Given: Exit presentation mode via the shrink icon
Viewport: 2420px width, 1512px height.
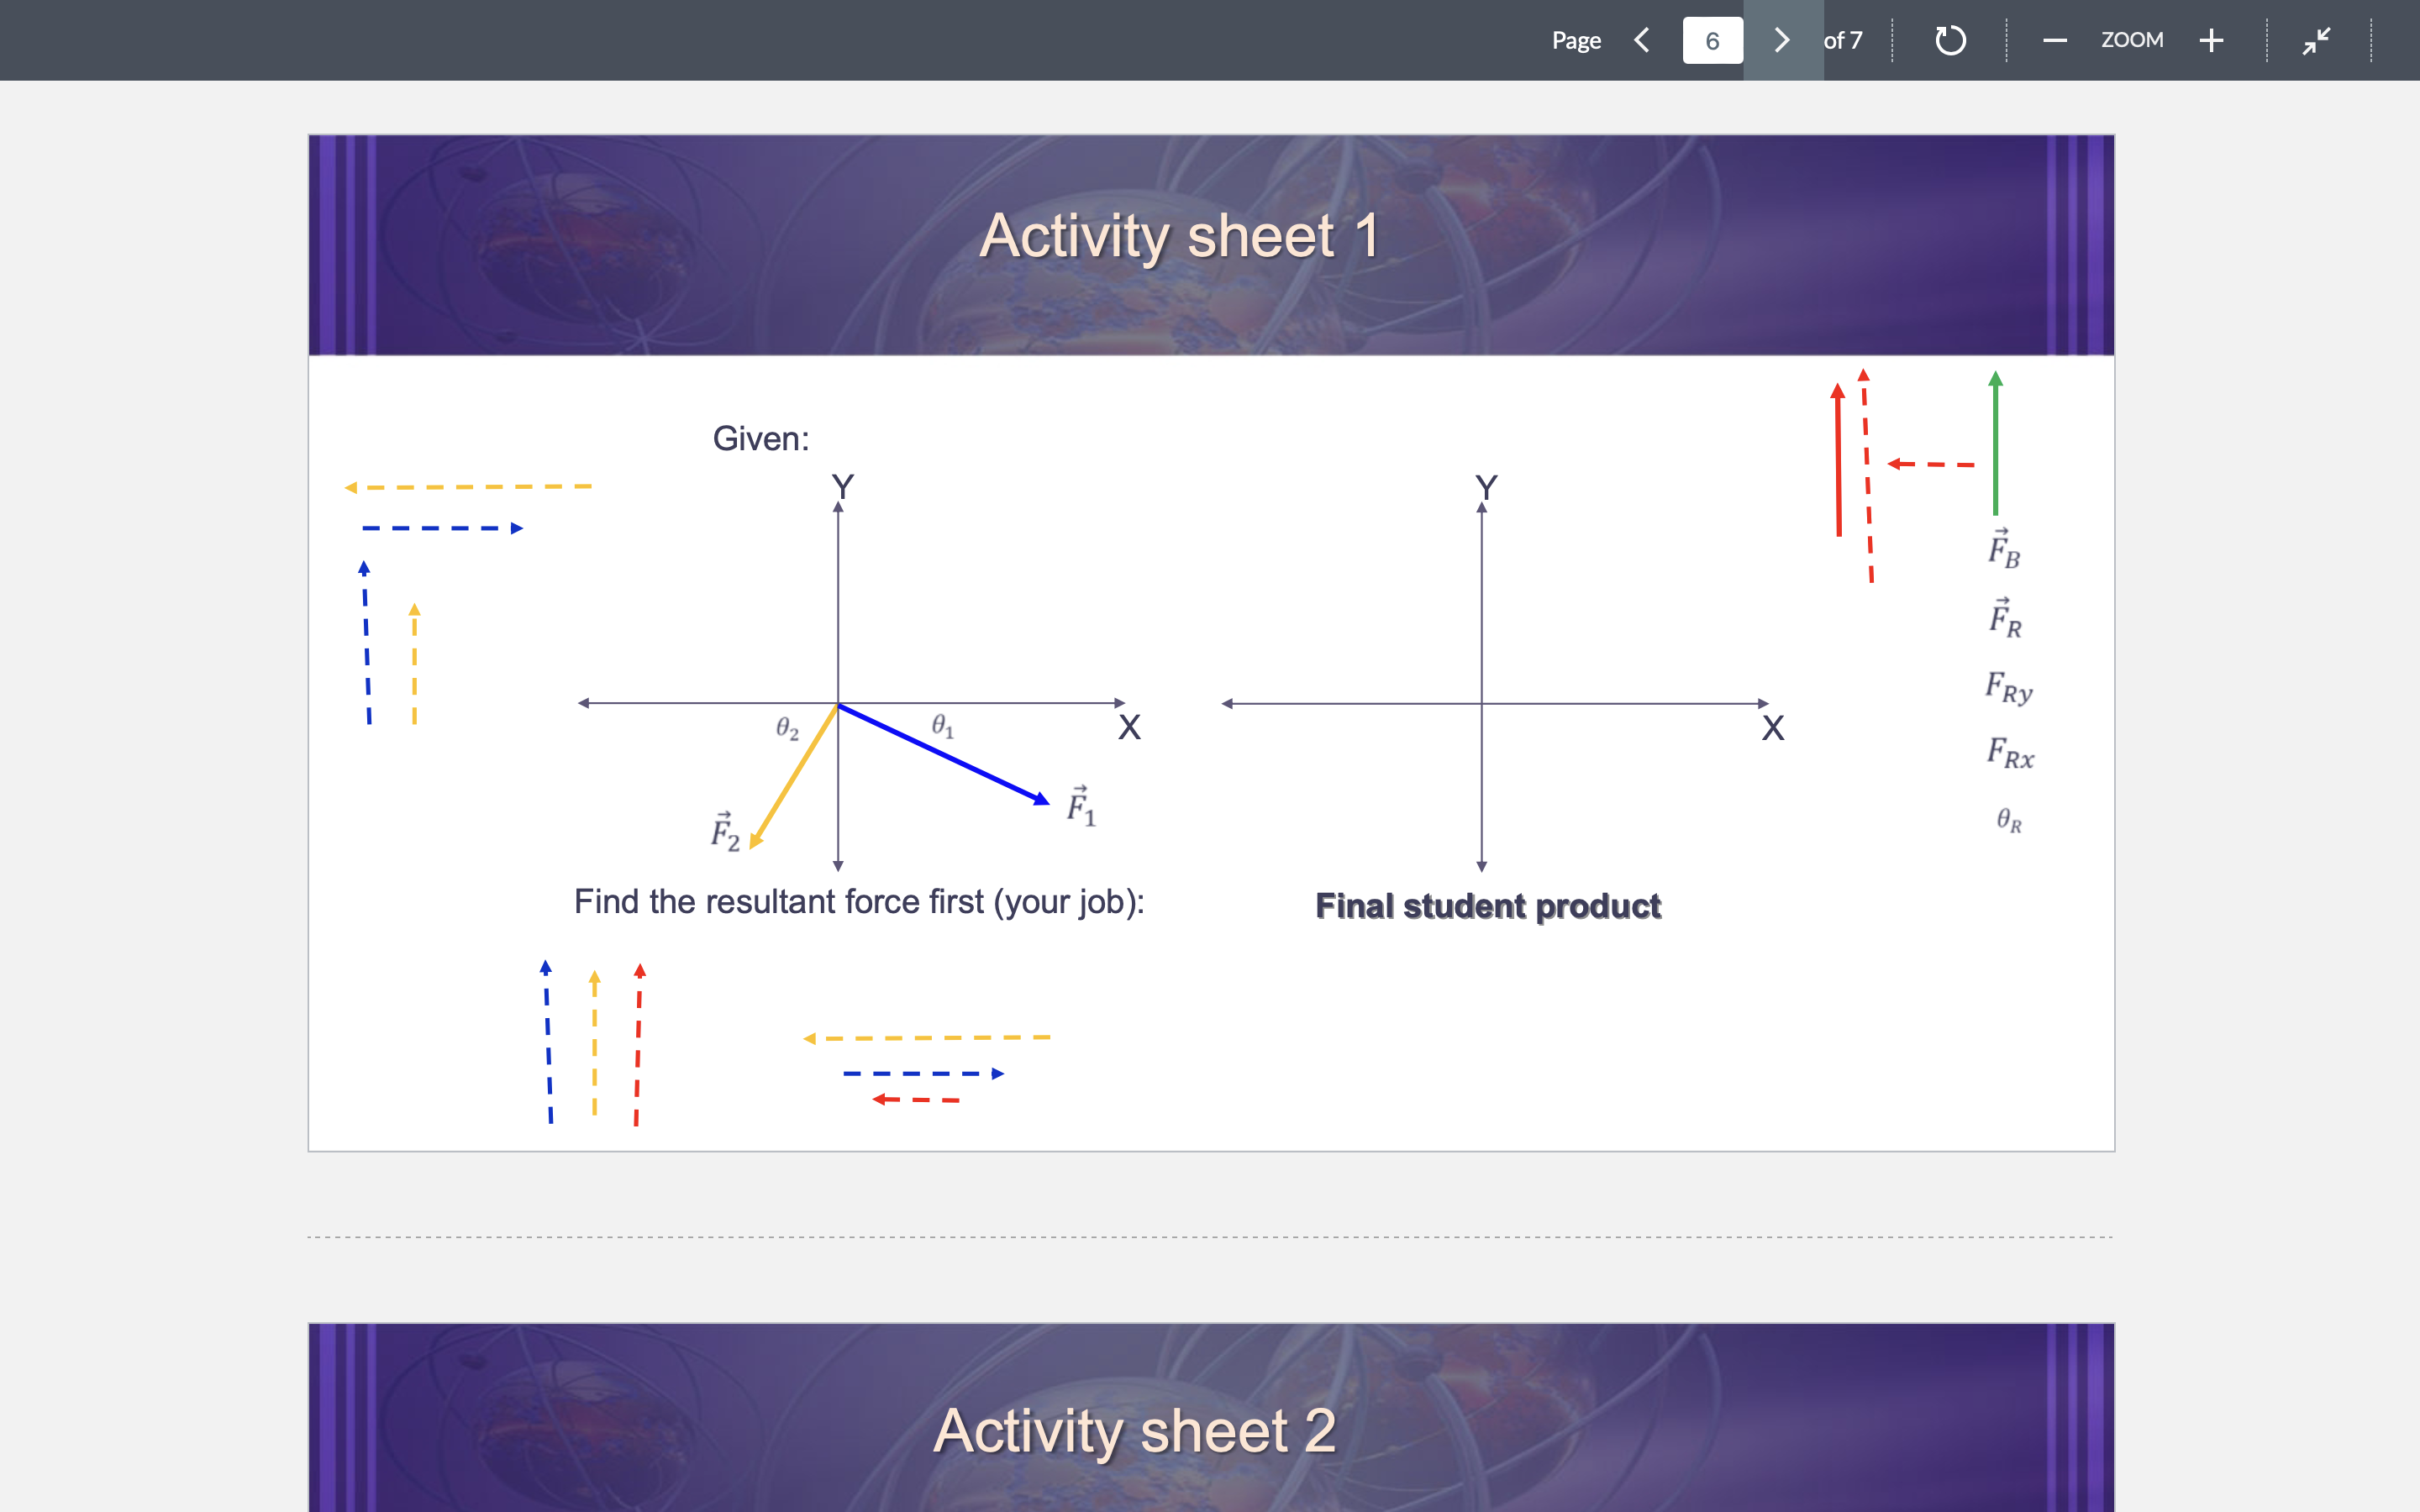Looking at the screenshot, I should click(2317, 40).
